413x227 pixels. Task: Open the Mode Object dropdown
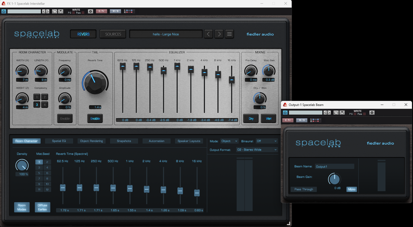point(229,141)
